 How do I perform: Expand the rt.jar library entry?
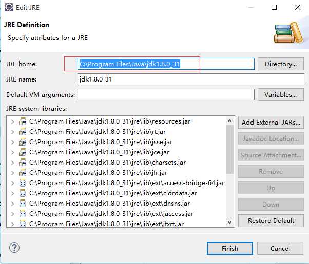(13, 132)
